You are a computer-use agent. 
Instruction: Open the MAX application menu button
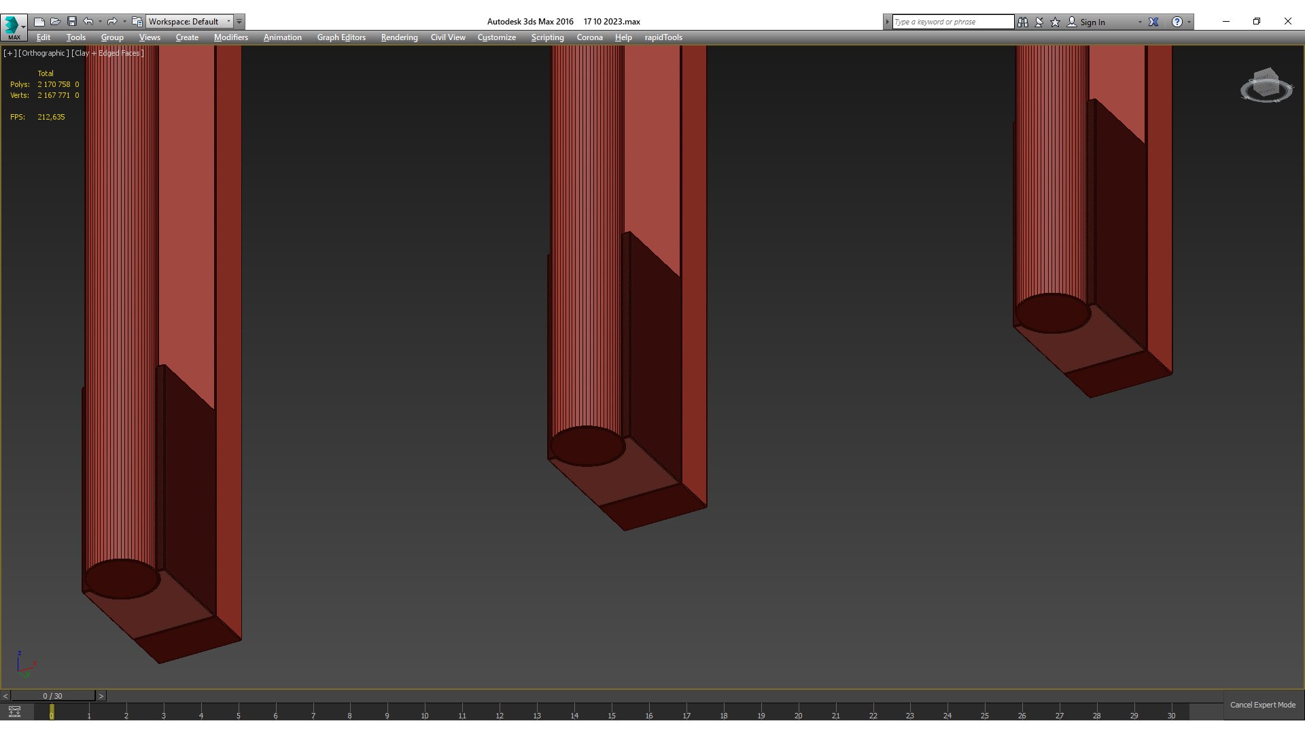click(14, 27)
